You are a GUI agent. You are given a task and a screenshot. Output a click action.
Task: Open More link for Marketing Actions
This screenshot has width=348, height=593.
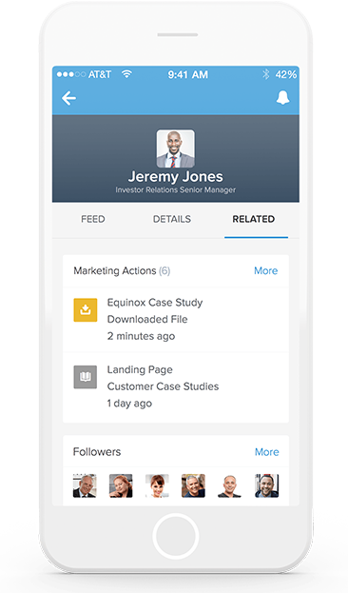pos(266,270)
